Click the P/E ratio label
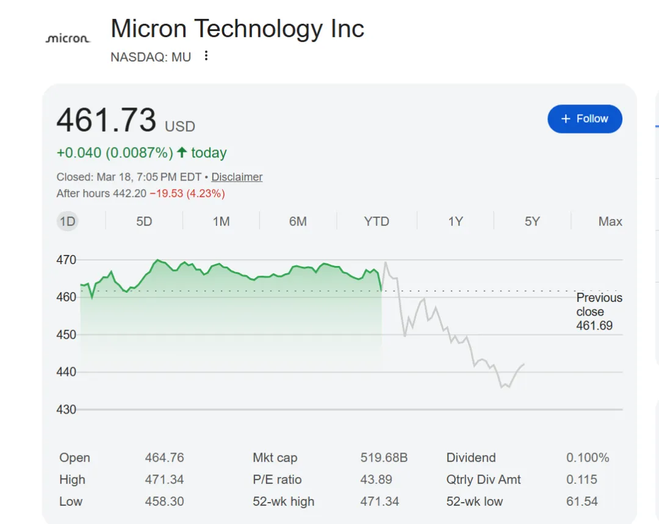Screen dimensions: 659x524 [x=277, y=479]
